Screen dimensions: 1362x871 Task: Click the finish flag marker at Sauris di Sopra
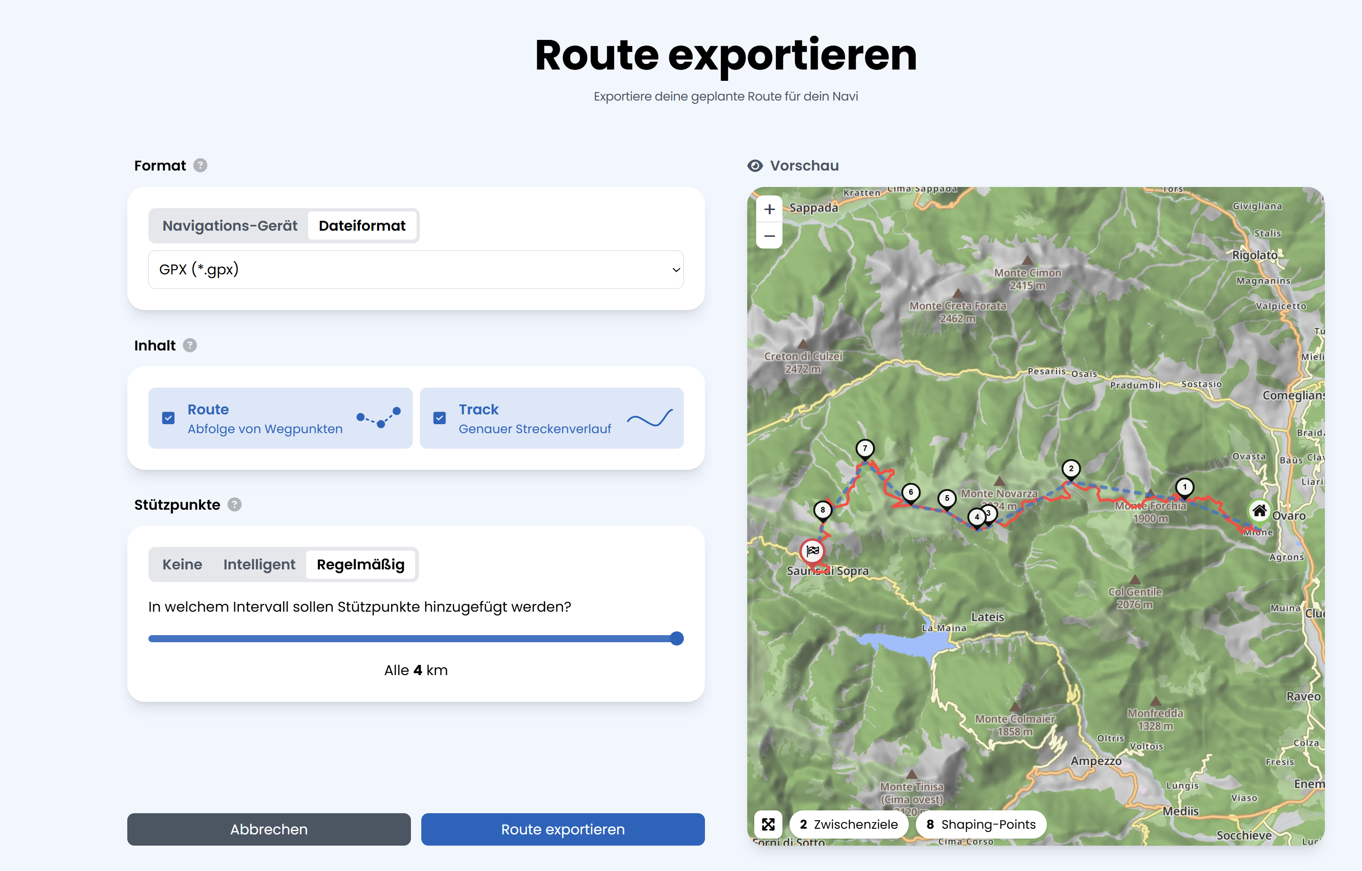tap(813, 551)
